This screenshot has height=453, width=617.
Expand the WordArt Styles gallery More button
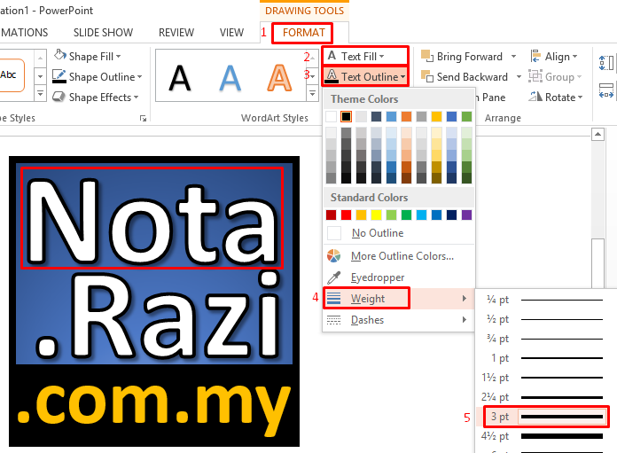pyautogui.click(x=312, y=94)
